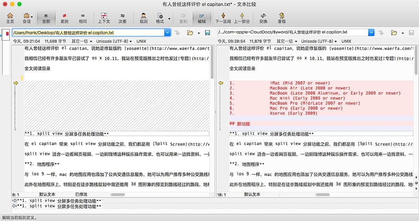Image resolution: width=419 pixels, height=221 pixels.
Task: Expand the right folder icon dropdown arrow
Action: click(x=403, y=33)
